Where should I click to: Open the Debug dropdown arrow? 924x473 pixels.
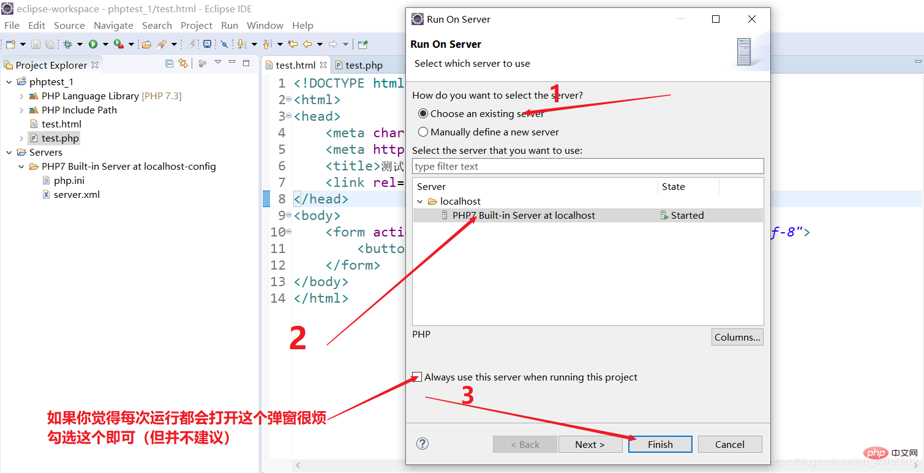[x=80, y=44]
